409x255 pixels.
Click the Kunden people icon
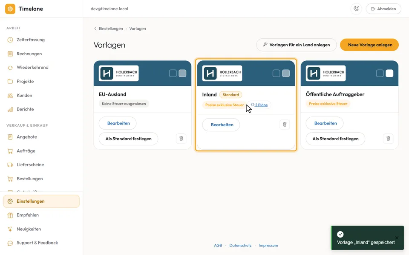click(x=10, y=96)
